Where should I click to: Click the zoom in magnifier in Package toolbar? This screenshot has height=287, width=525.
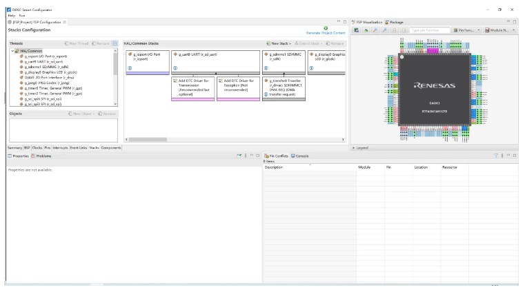coord(375,30)
